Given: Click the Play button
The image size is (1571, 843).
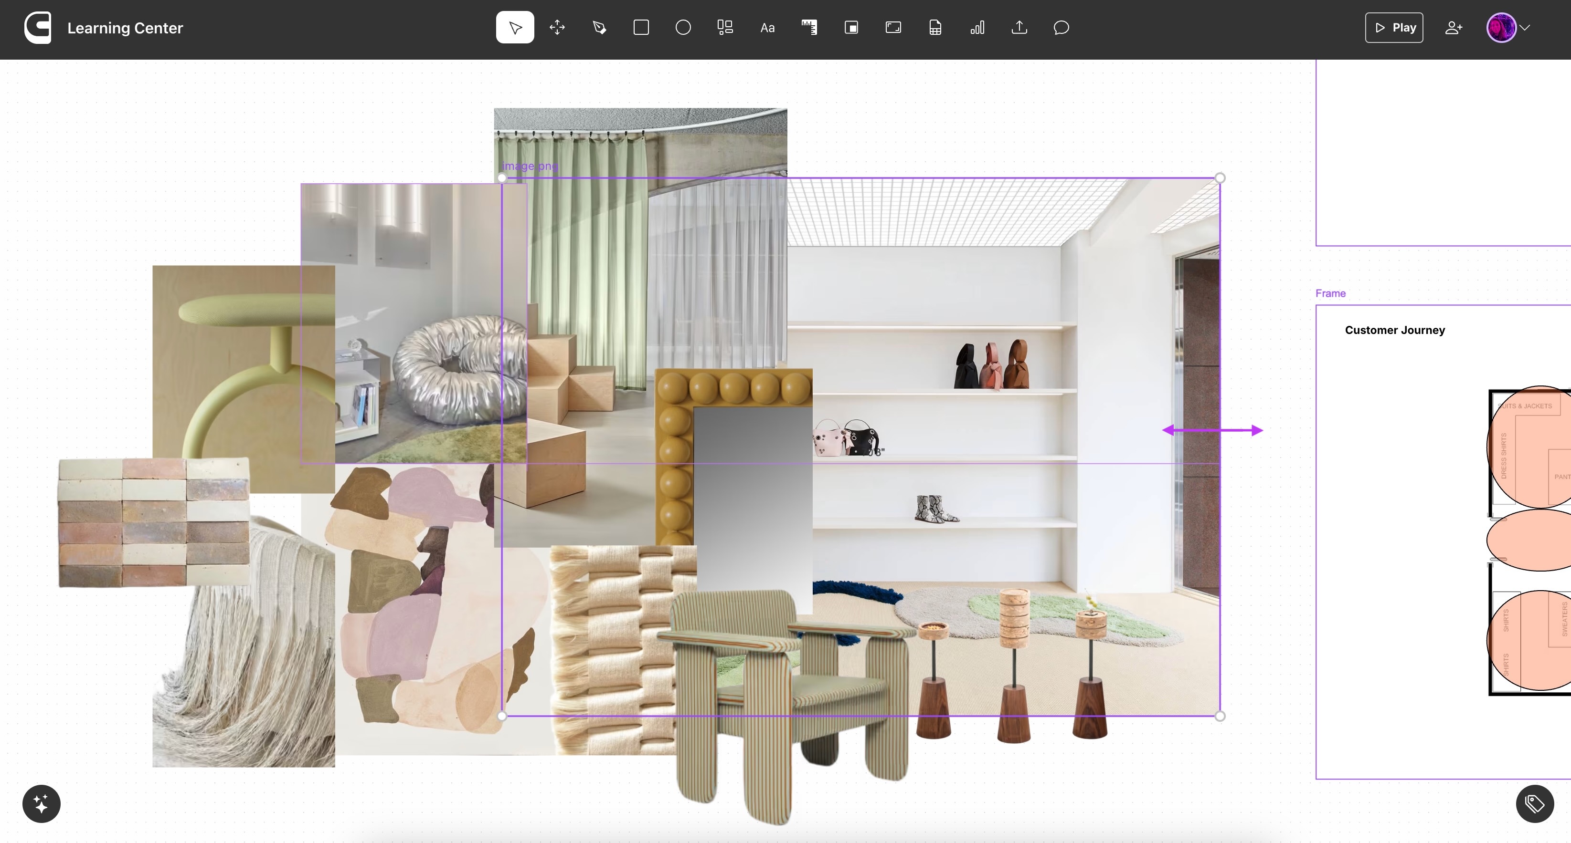Looking at the screenshot, I should pos(1394,27).
